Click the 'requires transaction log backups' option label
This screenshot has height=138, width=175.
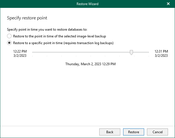(x=63, y=43)
